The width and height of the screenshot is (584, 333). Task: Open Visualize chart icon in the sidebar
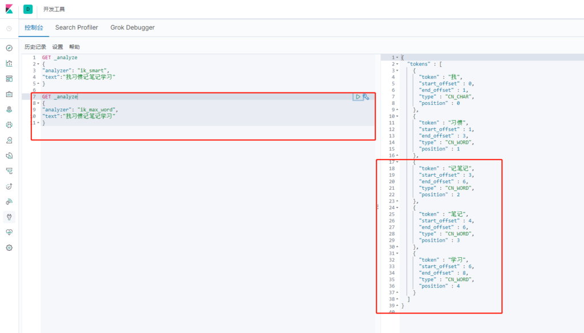[x=9, y=63]
